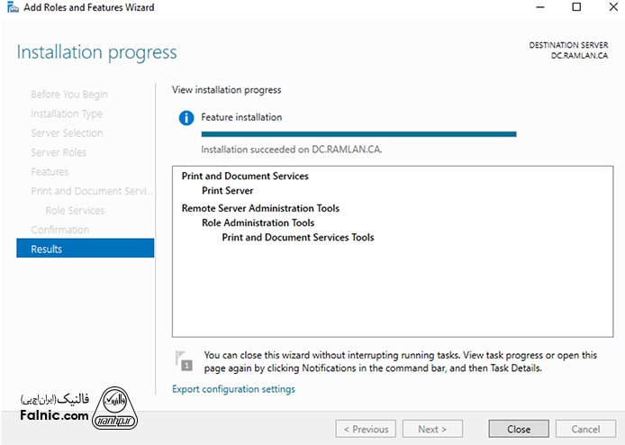The image size is (625, 445).
Task: Click the blue information icon beside Feature installation
Action: 186,118
